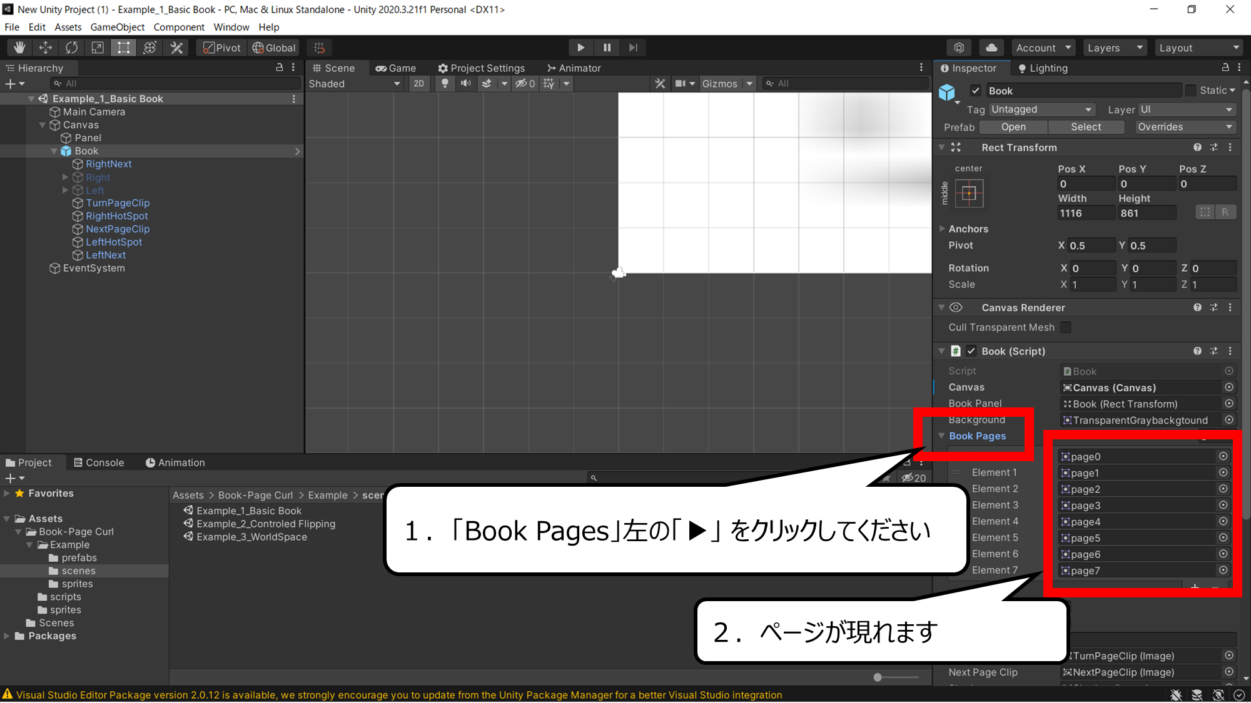Toggle scene audio icon
Viewport: 1251px width, 703px height.
pos(466,84)
